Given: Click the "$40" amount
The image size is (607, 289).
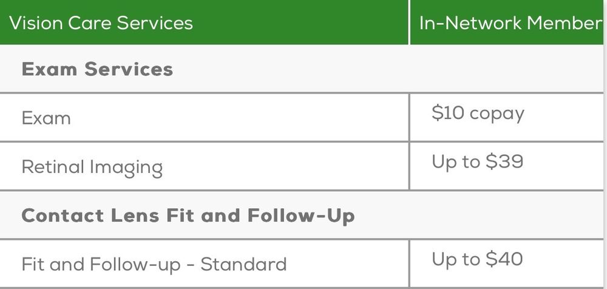Looking at the screenshot, I should click(x=504, y=259).
